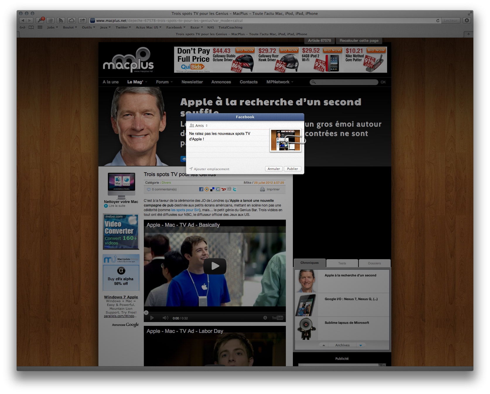This screenshot has height=394, width=490.
Task: Click the macplus logo
Action: [x=128, y=60]
